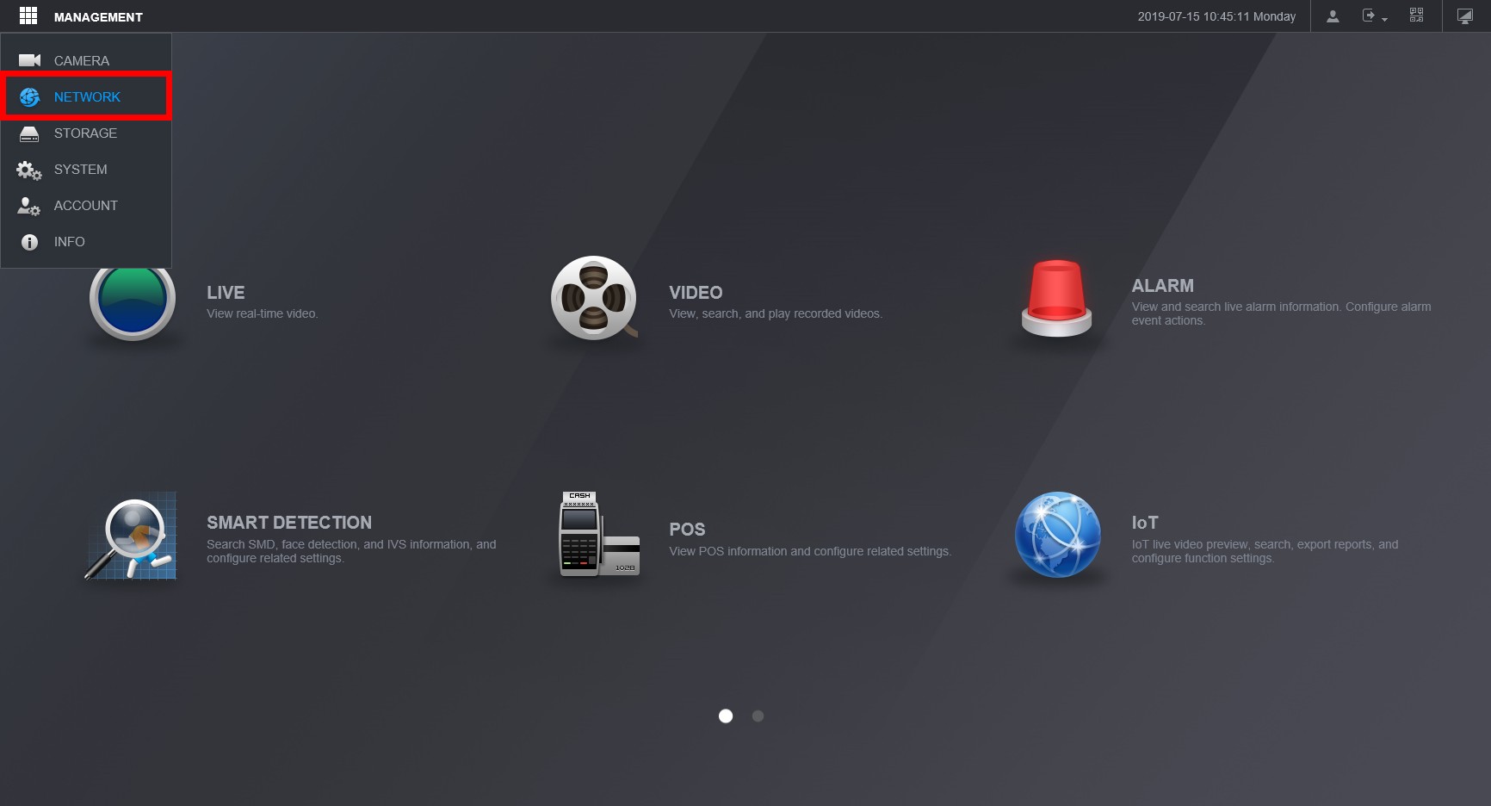Click the System gears icon
Screen dimensions: 1491x806
click(28, 170)
